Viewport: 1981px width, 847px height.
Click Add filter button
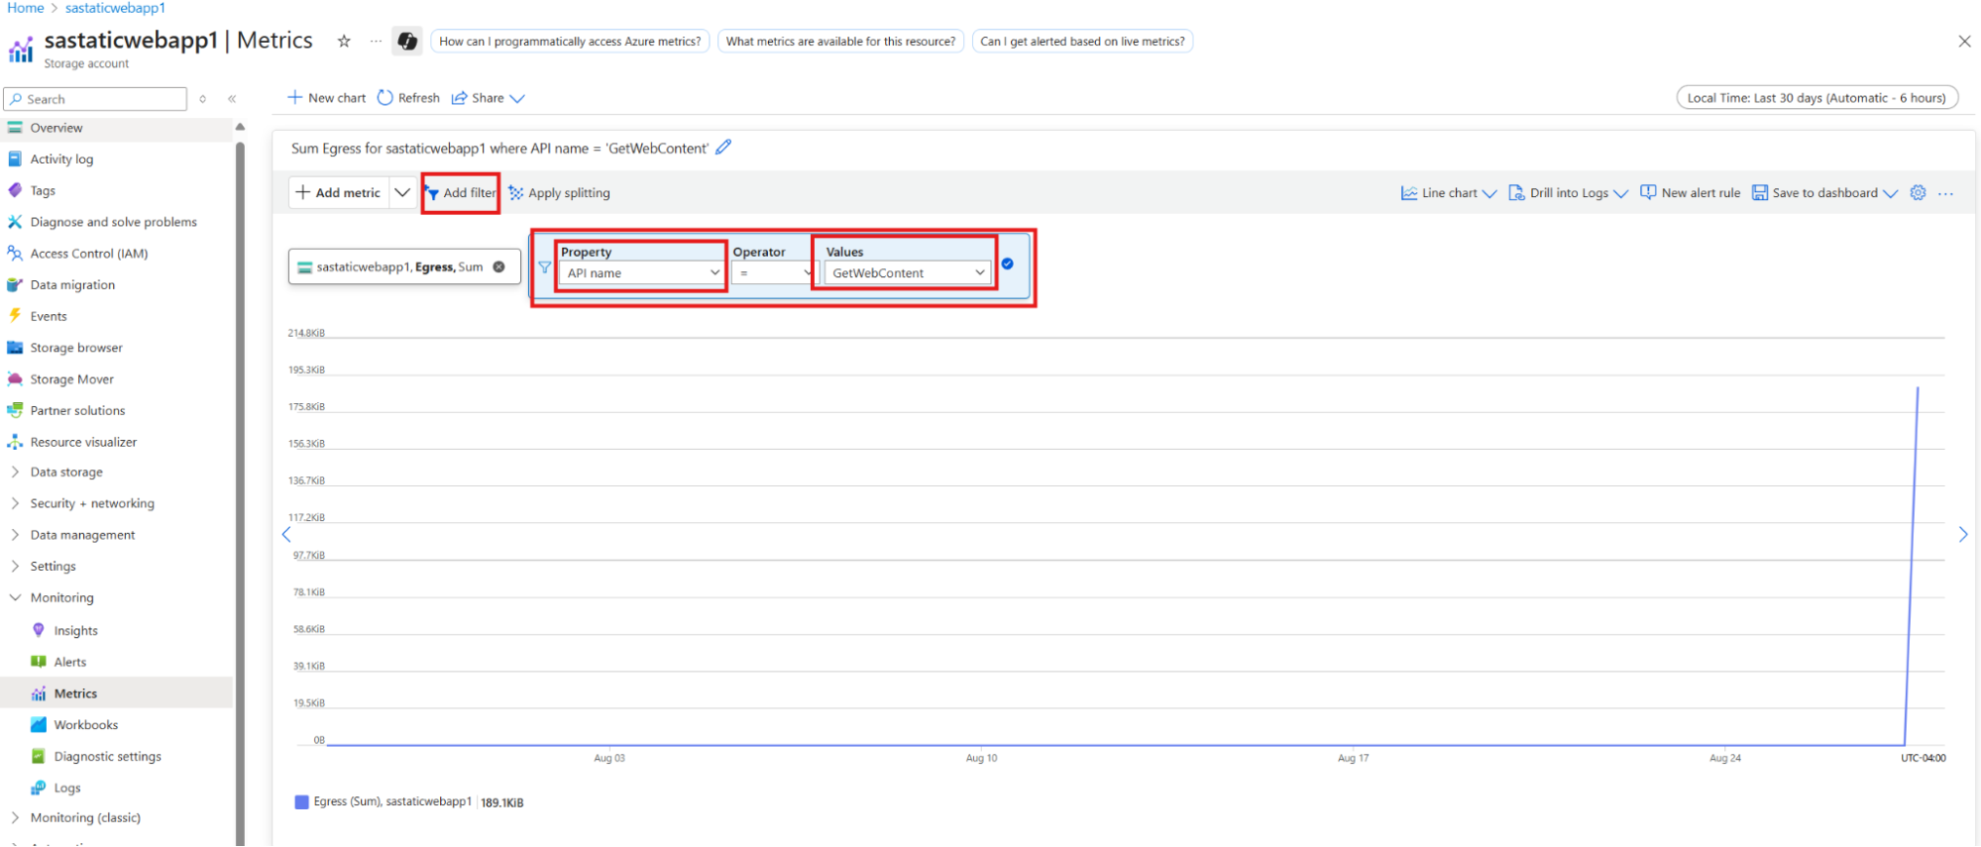pyautogui.click(x=461, y=193)
